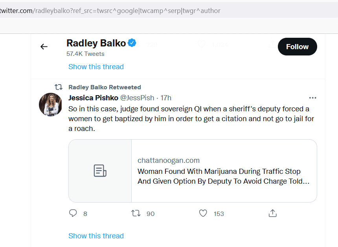Open the Radley Balko Retweeted label

click(x=105, y=87)
